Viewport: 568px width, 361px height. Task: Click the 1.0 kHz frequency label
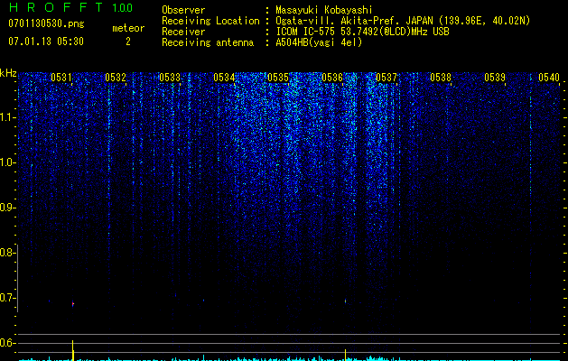pyautogui.click(x=7, y=162)
